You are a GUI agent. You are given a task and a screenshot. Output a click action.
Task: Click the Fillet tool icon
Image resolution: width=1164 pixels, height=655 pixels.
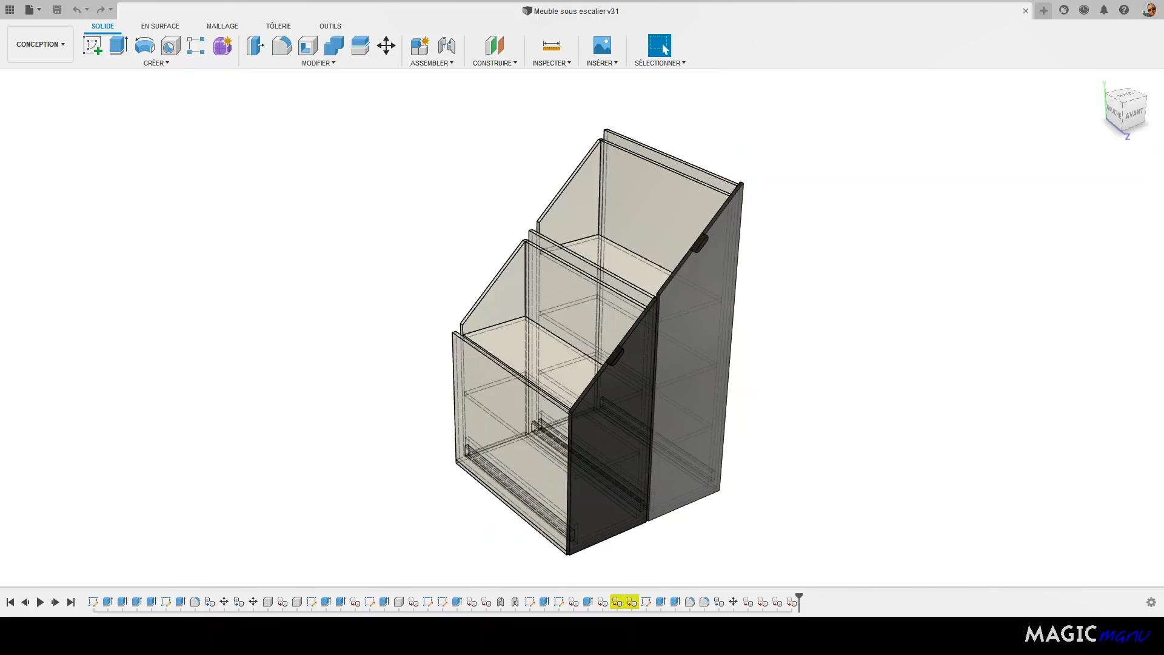click(281, 45)
